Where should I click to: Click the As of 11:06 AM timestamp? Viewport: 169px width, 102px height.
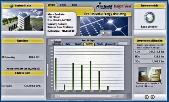tap(23, 69)
